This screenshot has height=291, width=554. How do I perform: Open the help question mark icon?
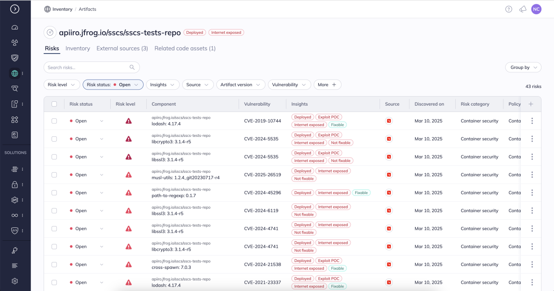click(x=509, y=9)
